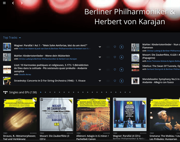Click queue grid icon on Liszt track
The image size is (180, 142).
[x=108, y=70]
